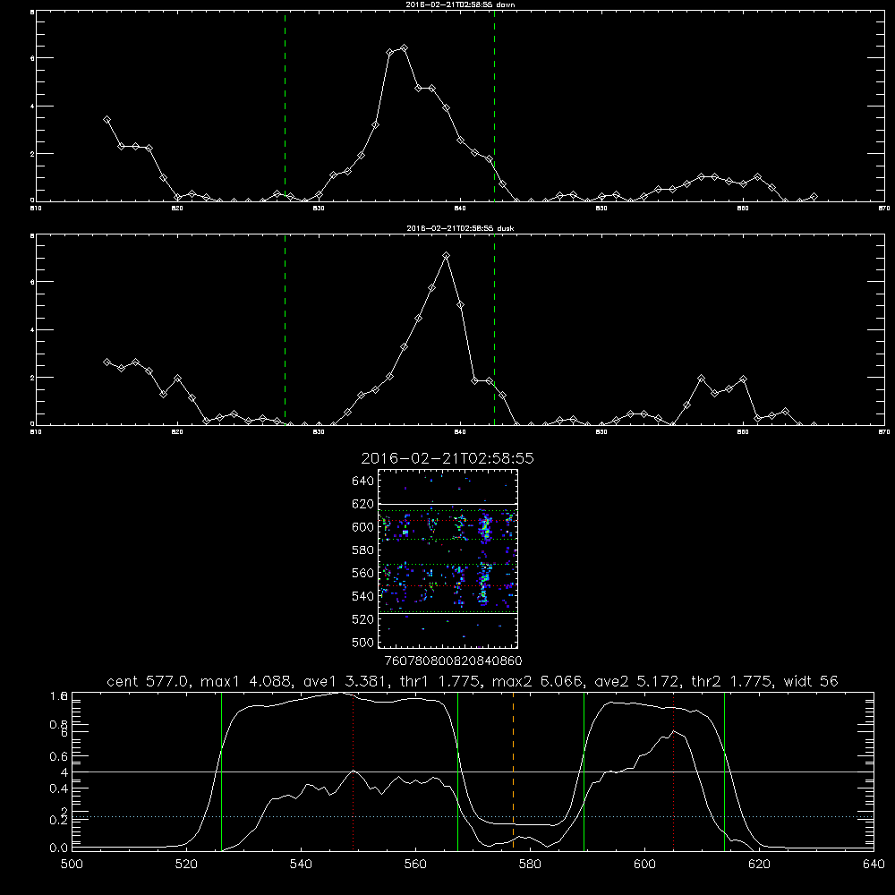Click the 640 y-axis label beside detector image
This screenshot has height=895, width=895.
click(363, 482)
